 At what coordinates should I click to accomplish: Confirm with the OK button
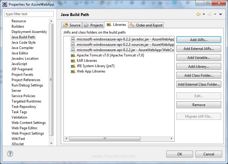click(x=180, y=154)
